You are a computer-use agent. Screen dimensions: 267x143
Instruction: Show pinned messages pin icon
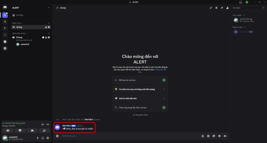coord(222,8)
